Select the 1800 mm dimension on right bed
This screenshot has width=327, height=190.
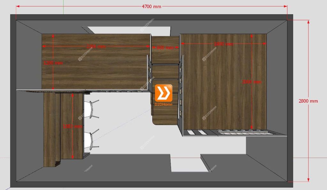click(x=224, y=44)
